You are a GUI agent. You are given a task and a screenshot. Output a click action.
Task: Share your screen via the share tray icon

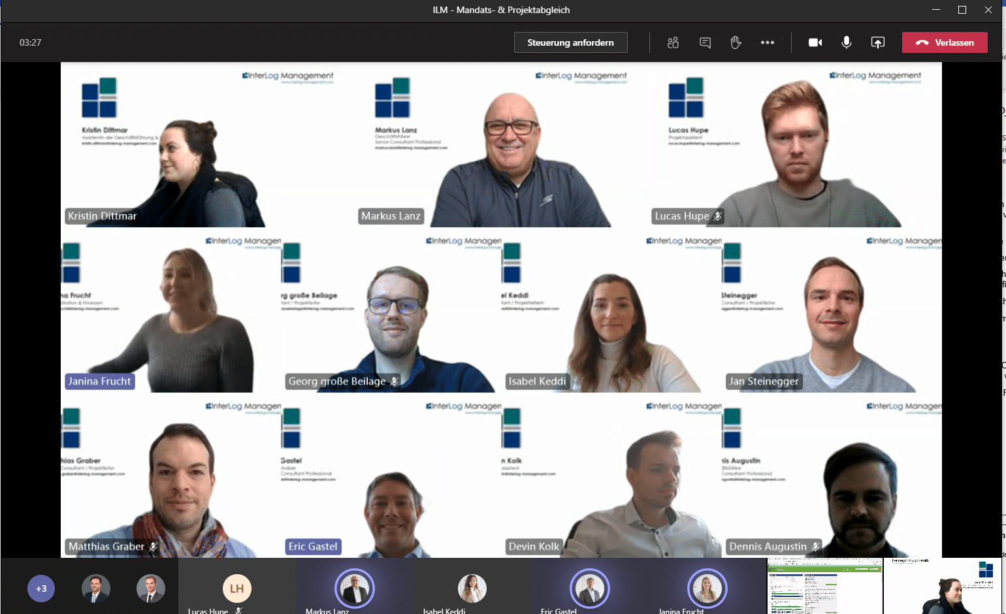878,42
